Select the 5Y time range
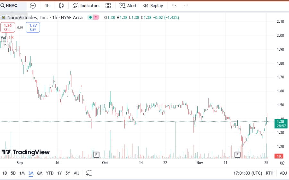The height and width of the screenshot is (180, 289). pyautogui.click(x=68, y=173)
